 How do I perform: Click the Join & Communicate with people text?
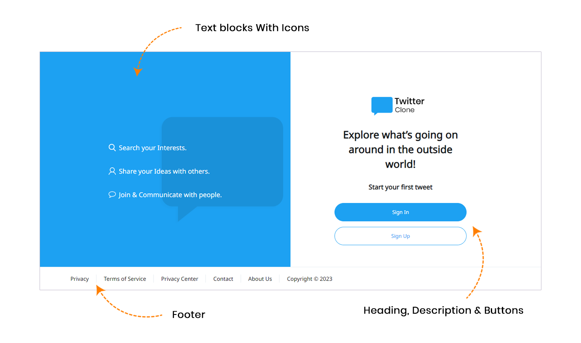coord(170,195)
